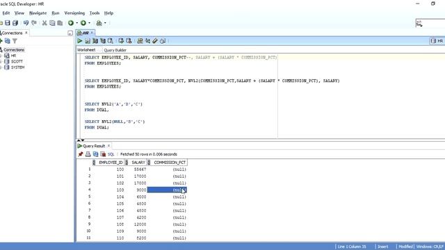The image size is (445, 250).
Task: Click the Filter funnel icon in Connections
Action: [15, 41]
